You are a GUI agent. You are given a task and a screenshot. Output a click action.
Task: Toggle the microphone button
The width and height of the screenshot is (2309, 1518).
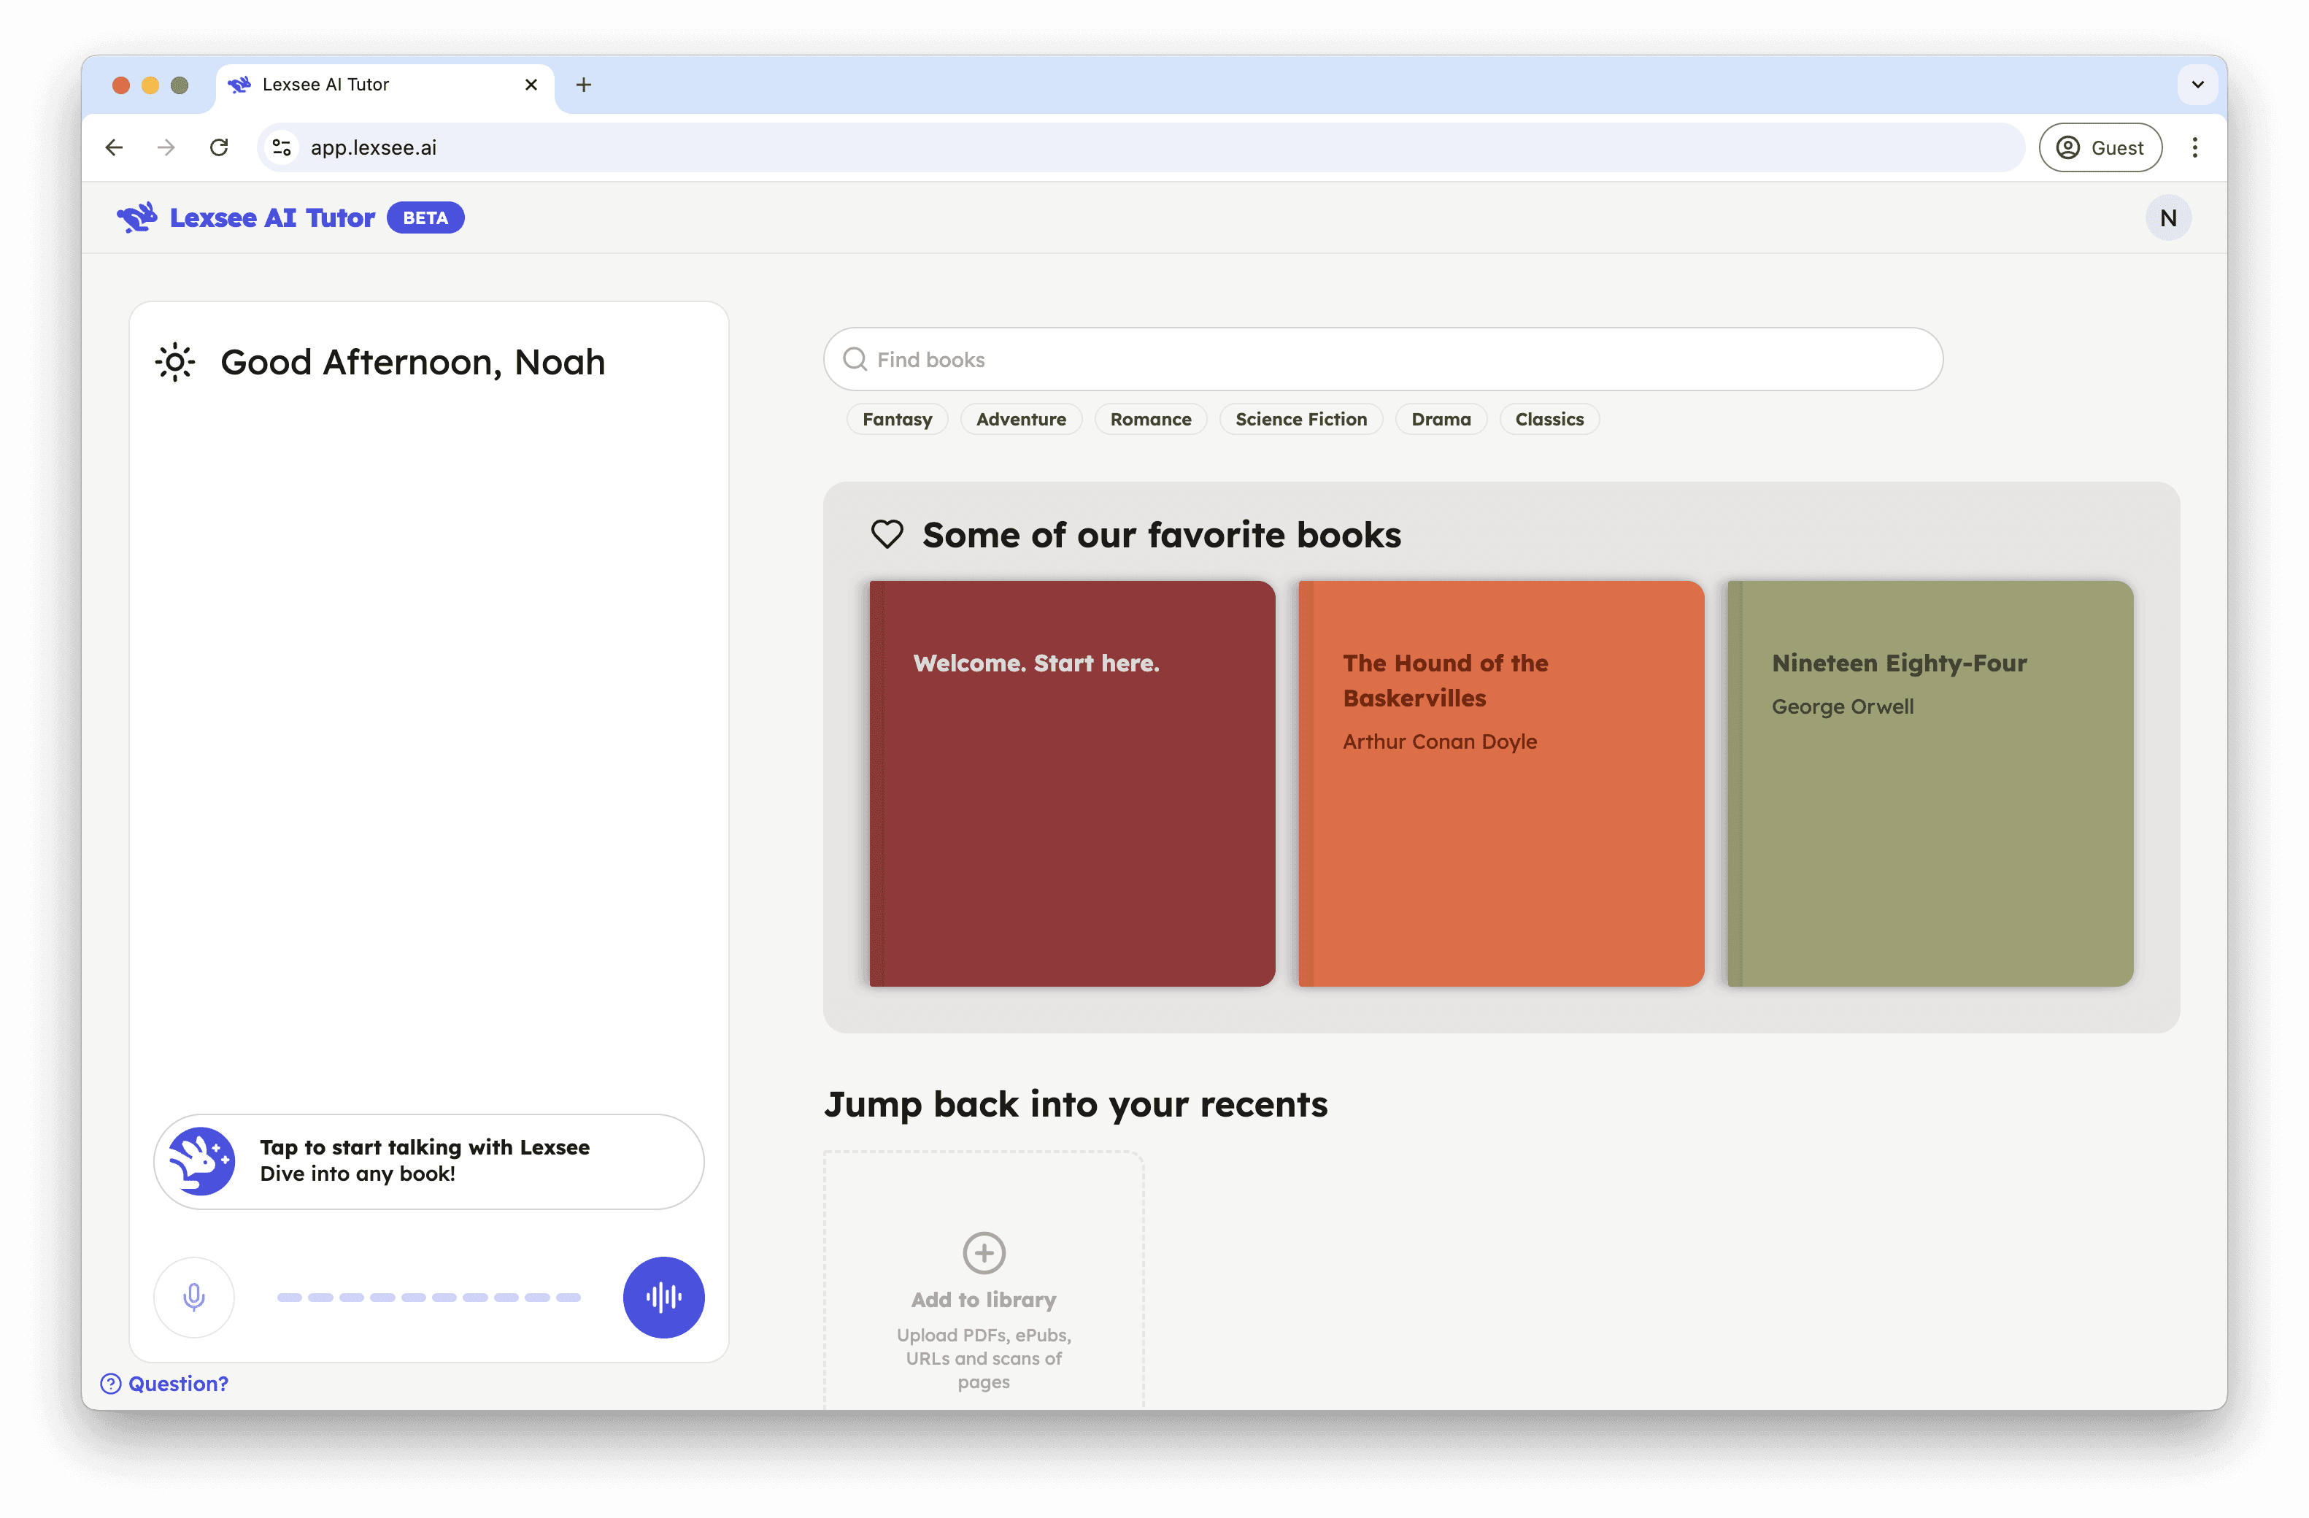pyautogui.click(x=194, y=1297)
